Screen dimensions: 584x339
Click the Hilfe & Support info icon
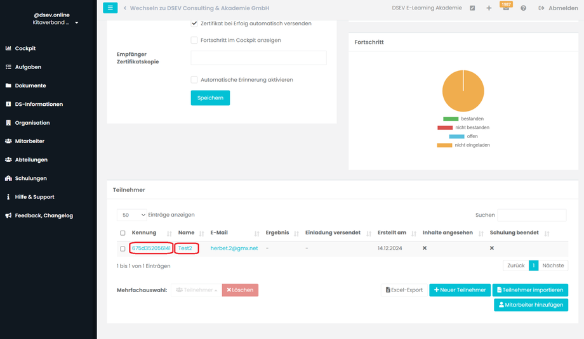point(8,197)
